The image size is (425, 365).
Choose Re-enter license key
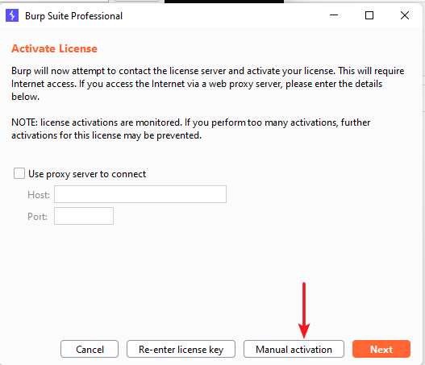pos(181,350)
